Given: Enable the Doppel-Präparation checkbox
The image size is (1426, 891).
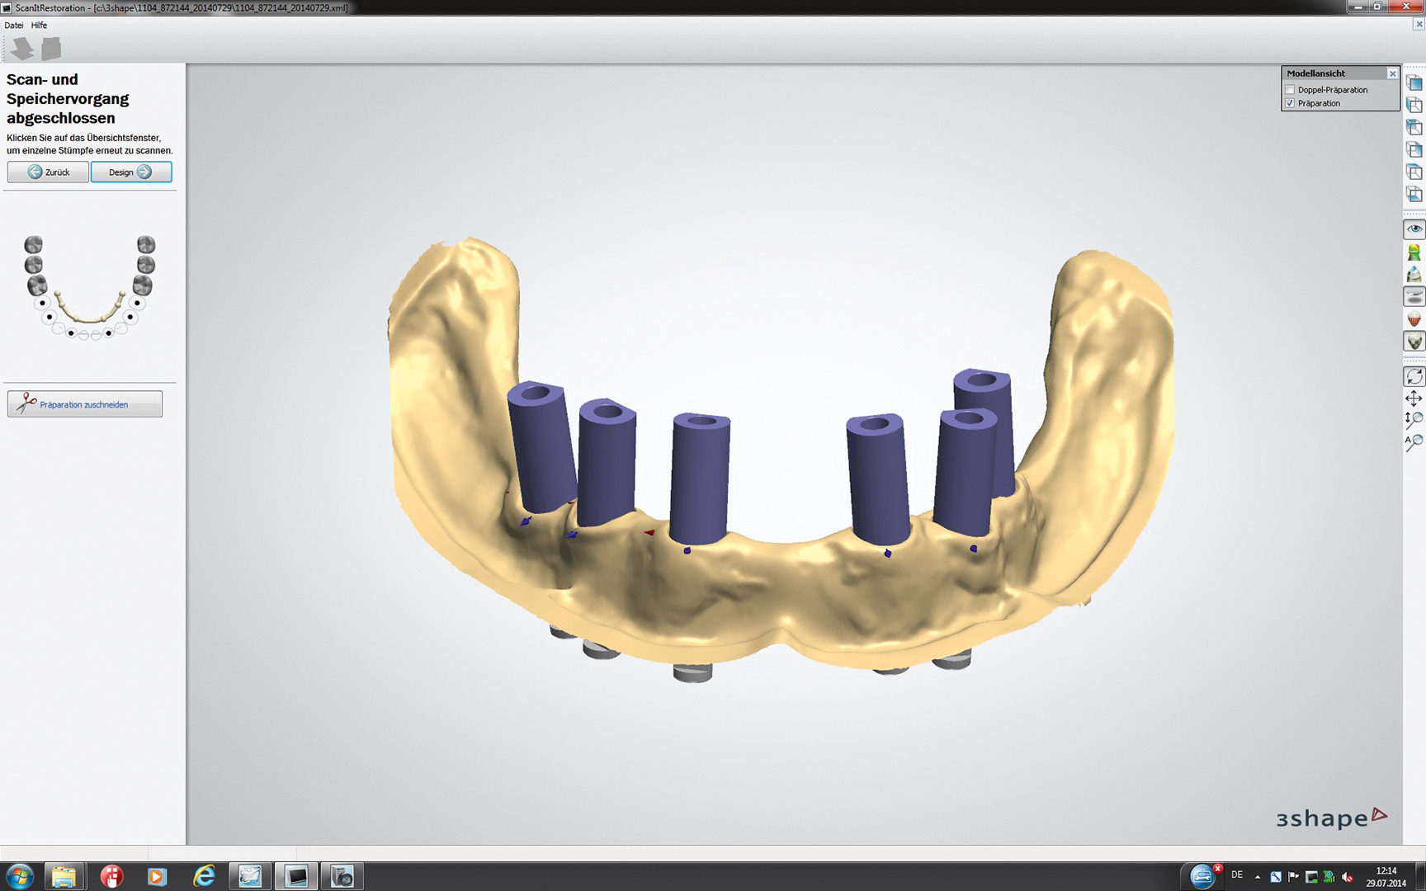Looking at the screenshot, I should pos(1291,90).
